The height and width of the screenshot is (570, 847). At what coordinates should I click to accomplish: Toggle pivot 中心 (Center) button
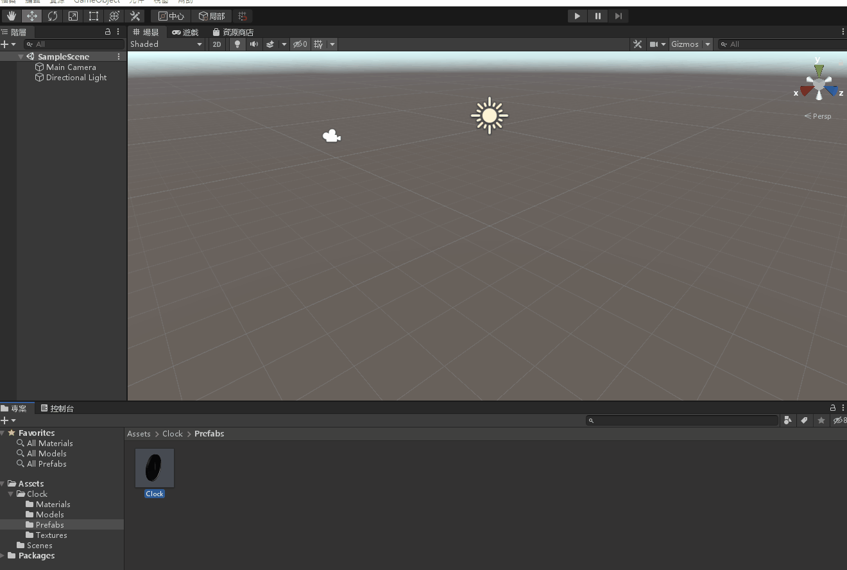(x=171, y=16)
